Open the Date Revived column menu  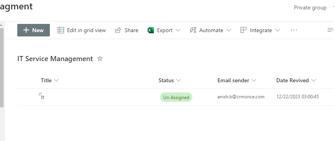pos(296,80)
